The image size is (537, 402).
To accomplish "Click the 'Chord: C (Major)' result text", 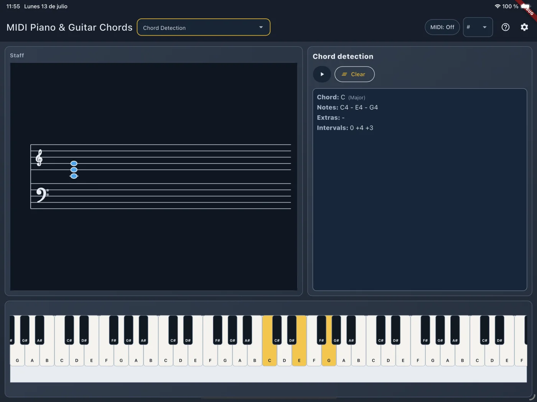I will [x=341, y=97].
